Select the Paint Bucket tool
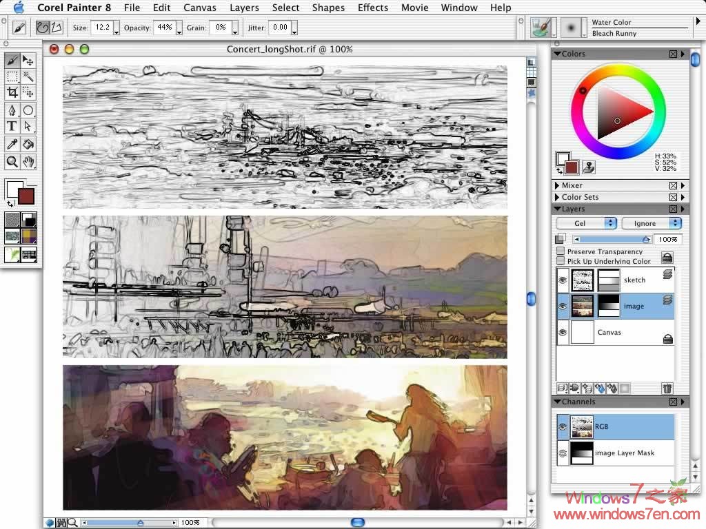Image resolution: width=706 pixels, height=529 pixels. pos(28,144)
